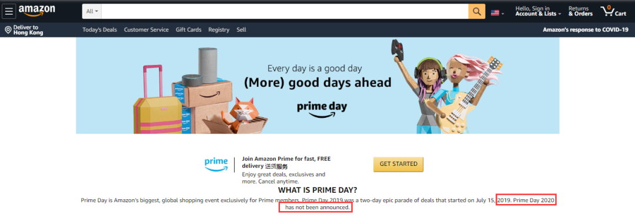Click the US flag language icon

(x=495, y=13)
